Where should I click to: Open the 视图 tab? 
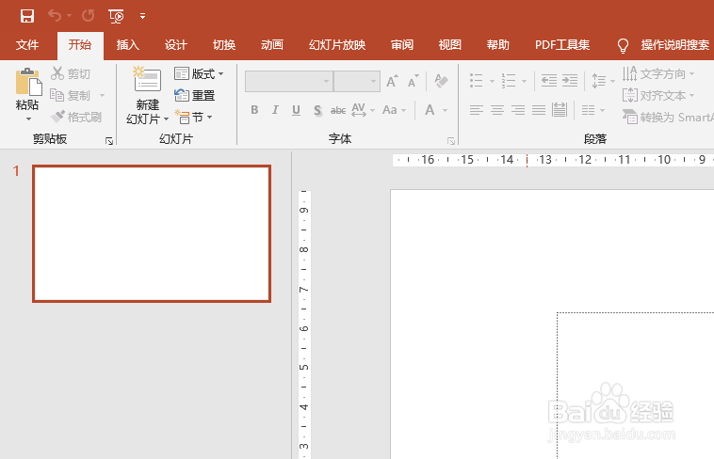click(x=450, y=45)
